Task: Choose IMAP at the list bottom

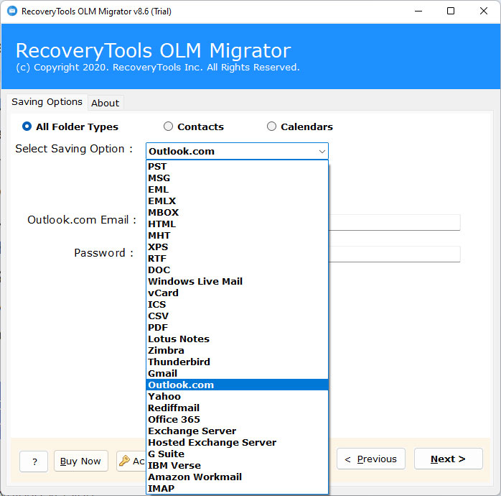Action: 161,488
